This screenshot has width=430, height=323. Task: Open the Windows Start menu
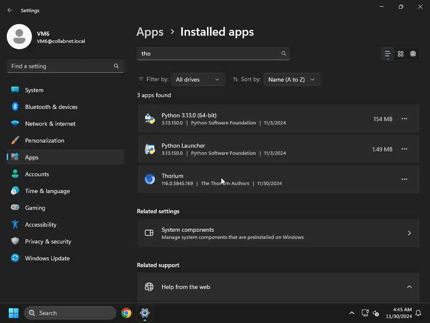click(13, 313)
